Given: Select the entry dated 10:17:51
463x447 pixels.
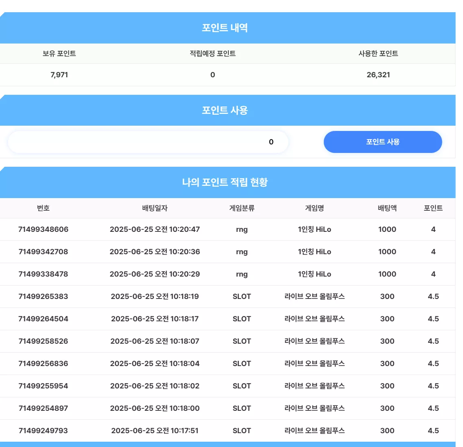Looking at the screenshot, I should (x=155, y=431).
